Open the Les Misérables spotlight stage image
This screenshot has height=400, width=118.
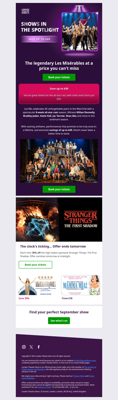click(80, 32)
